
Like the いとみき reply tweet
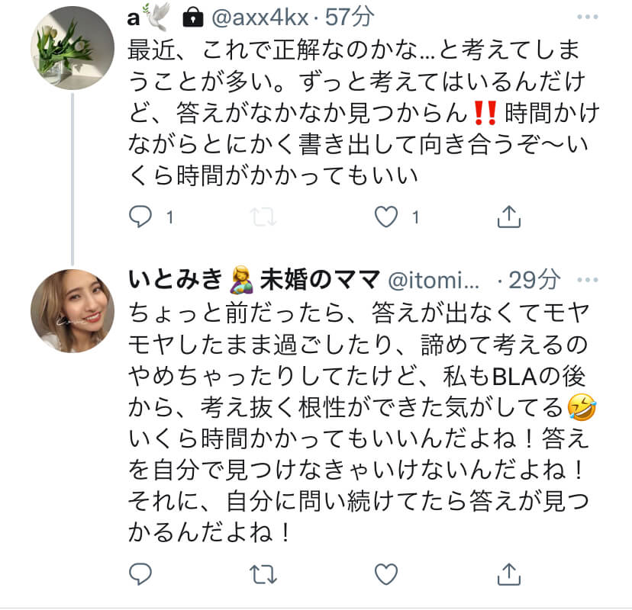[x=386, y=573]
